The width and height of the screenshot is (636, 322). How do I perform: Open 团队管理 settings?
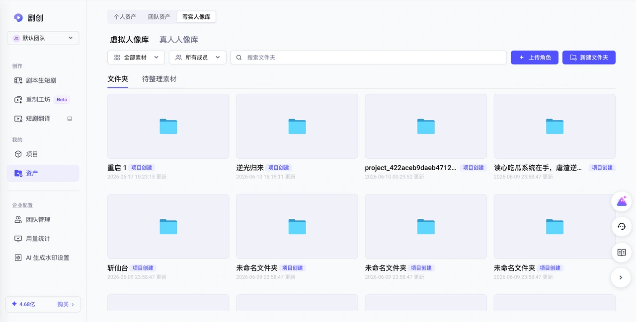[43, 219]
